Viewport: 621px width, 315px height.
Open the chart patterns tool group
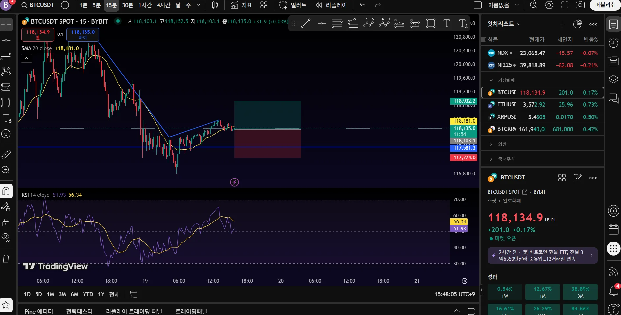[x=6, y=71]
